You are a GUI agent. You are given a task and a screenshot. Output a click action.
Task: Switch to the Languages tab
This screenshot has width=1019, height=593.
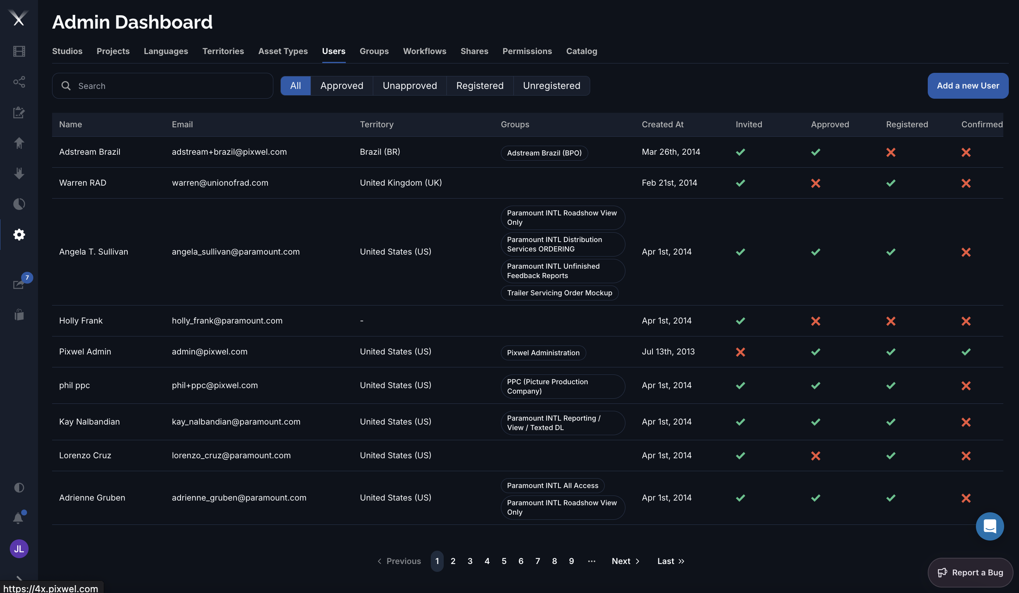tap(166, 51)
